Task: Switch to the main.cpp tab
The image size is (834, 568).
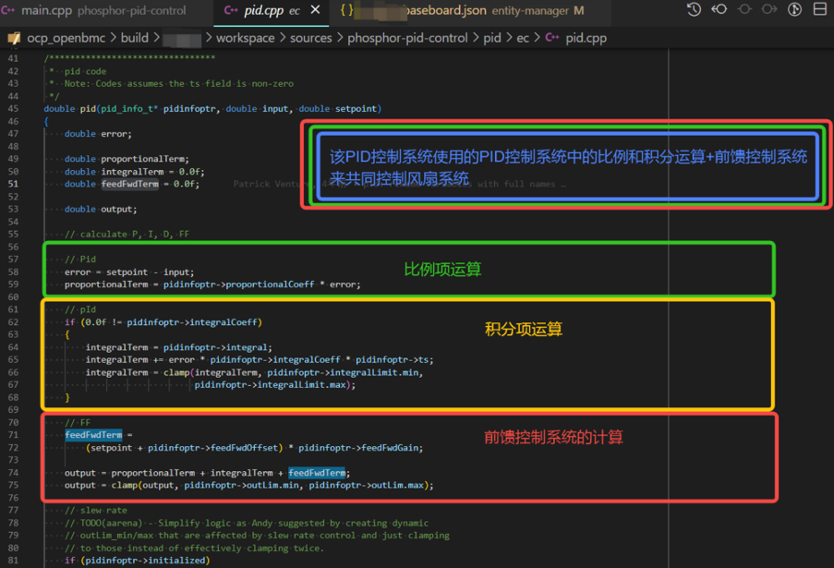Action: (x=103, y=10)
